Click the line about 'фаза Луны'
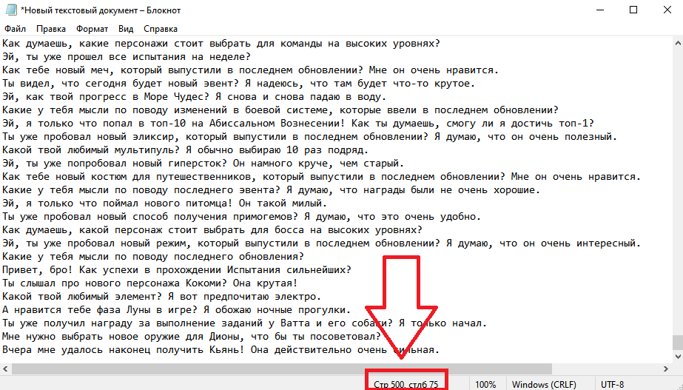Image resolution: width=683 pixels, height=390 pixels. (176, 310)
